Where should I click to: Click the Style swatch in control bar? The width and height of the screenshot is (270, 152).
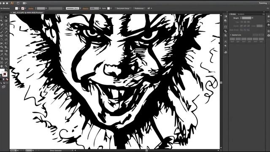[x=108, y=8]
